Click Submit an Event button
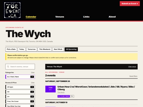This screenshot has height=107, width=143. tap(130, 4)
